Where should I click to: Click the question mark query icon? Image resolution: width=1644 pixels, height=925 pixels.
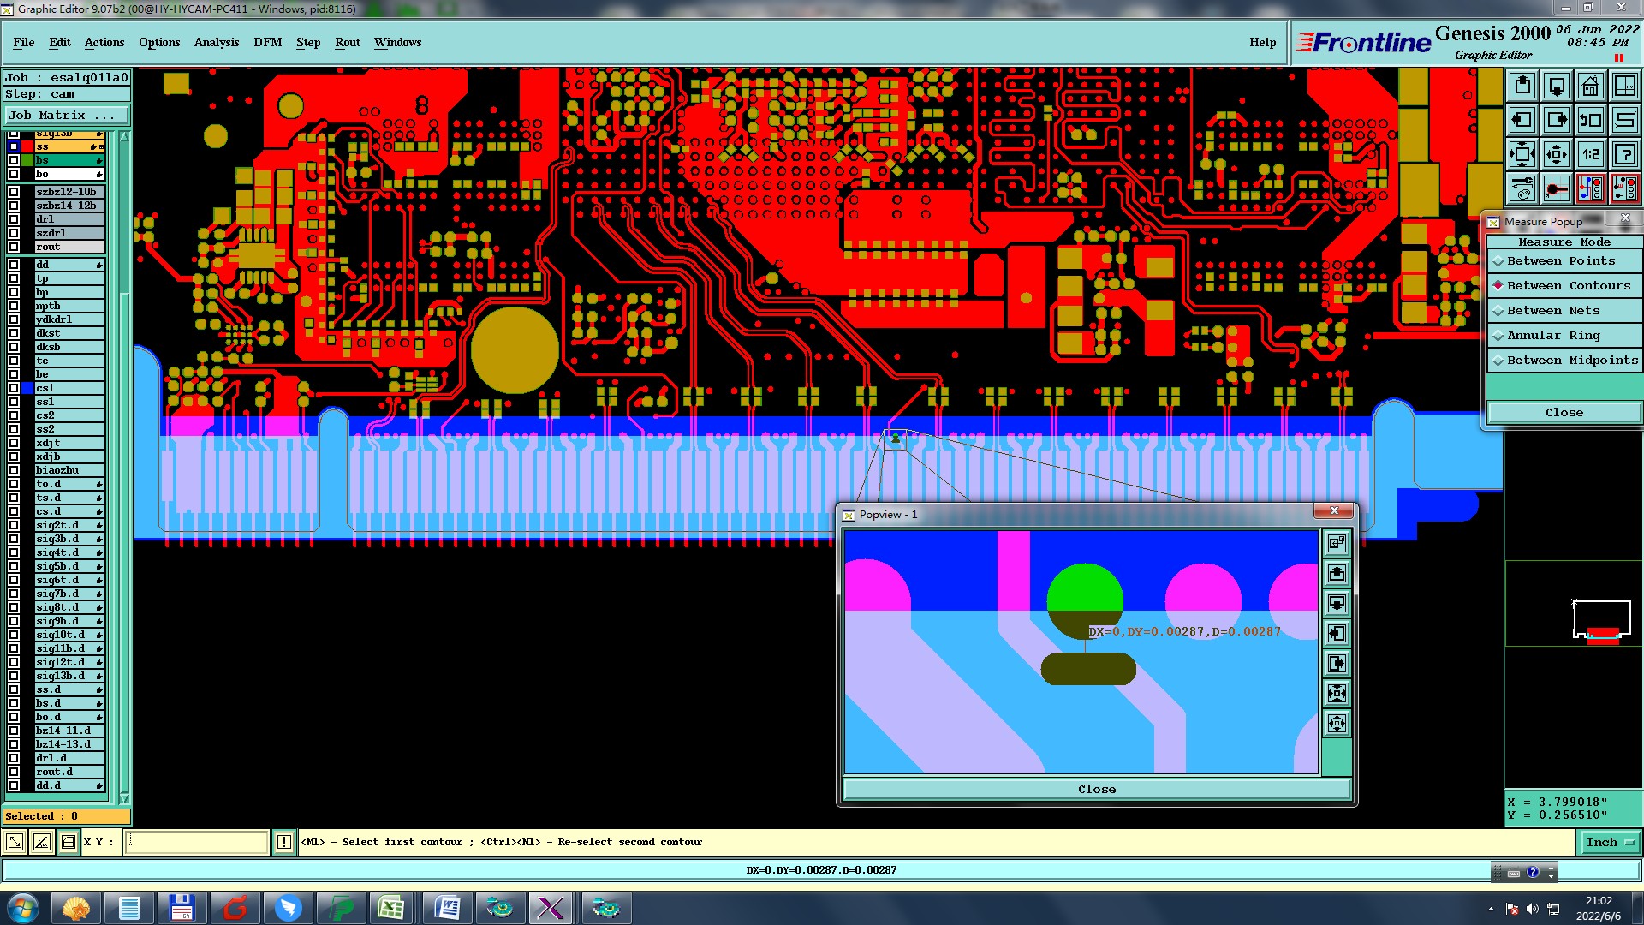coord(1624,154)
